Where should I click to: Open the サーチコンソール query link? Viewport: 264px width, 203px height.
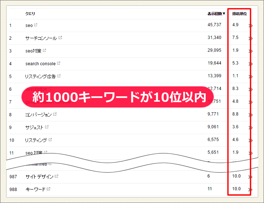[41, 38]
